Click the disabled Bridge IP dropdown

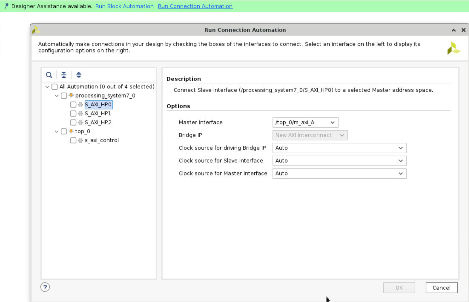310,135
